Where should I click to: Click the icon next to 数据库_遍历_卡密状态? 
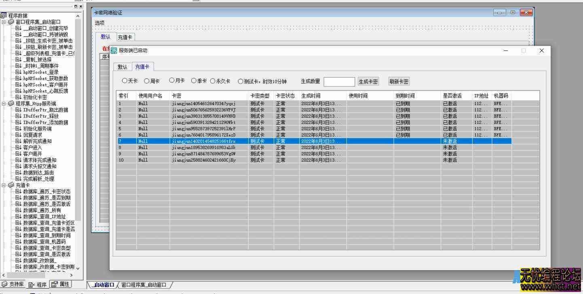(17, 191)
